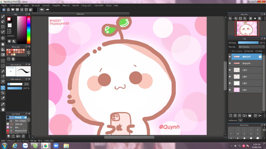Toggle visibility of Lớp3 layer
Screen dimensions: 266x149
230,70
